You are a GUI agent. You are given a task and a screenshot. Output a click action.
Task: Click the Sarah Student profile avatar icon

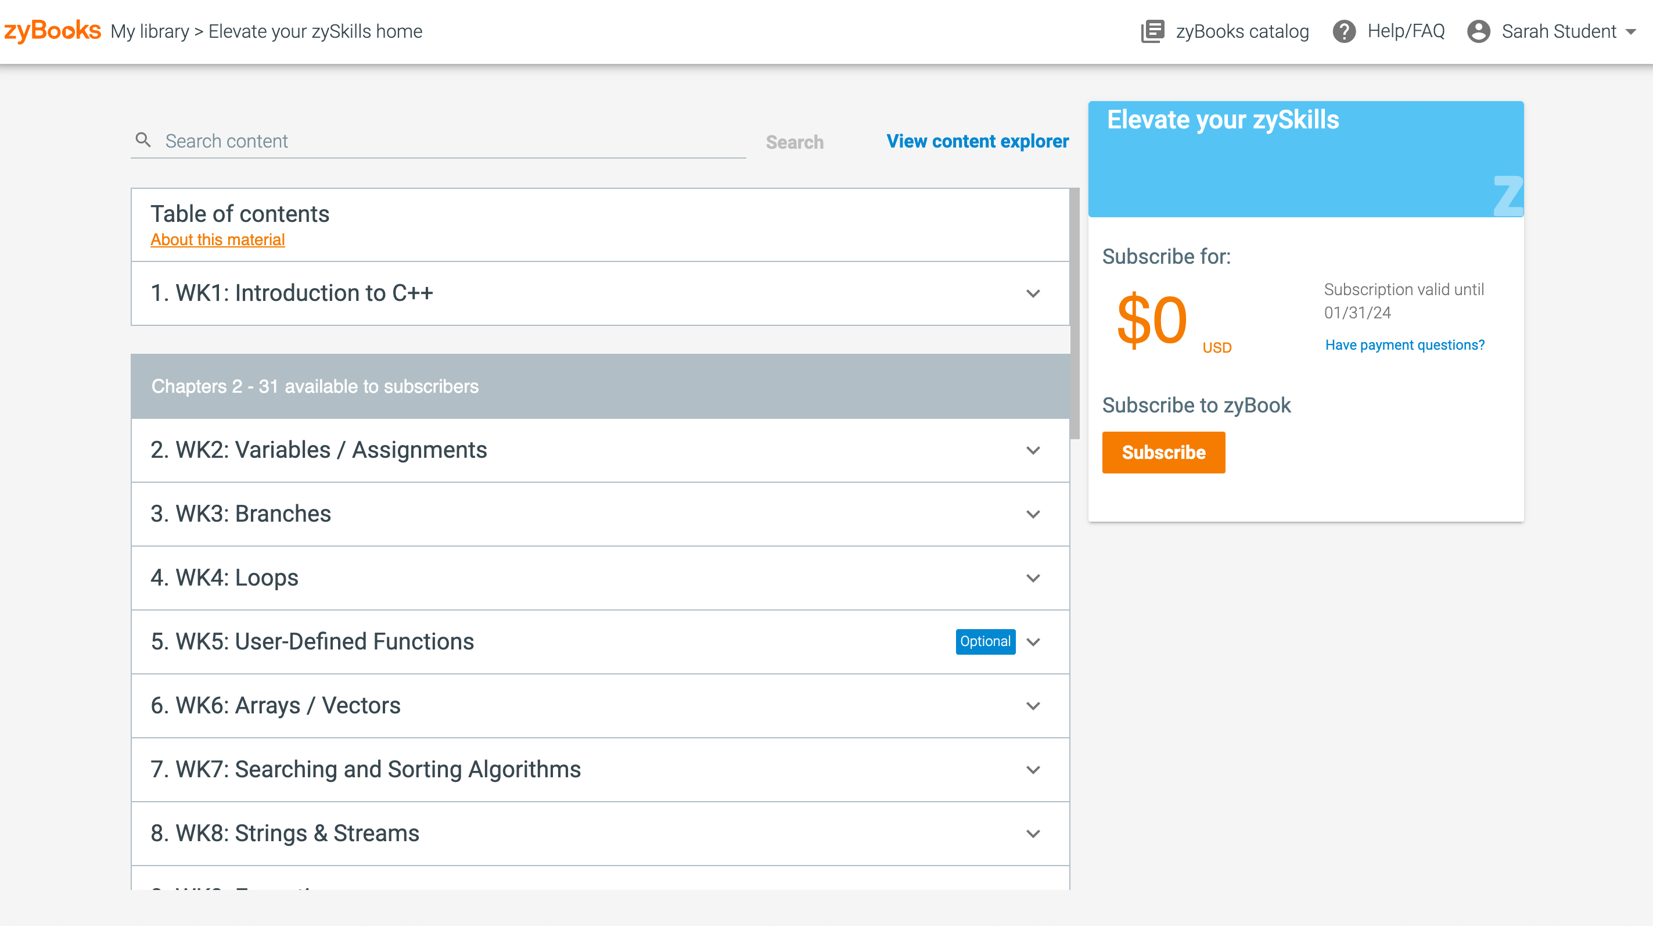point(1479,31)
